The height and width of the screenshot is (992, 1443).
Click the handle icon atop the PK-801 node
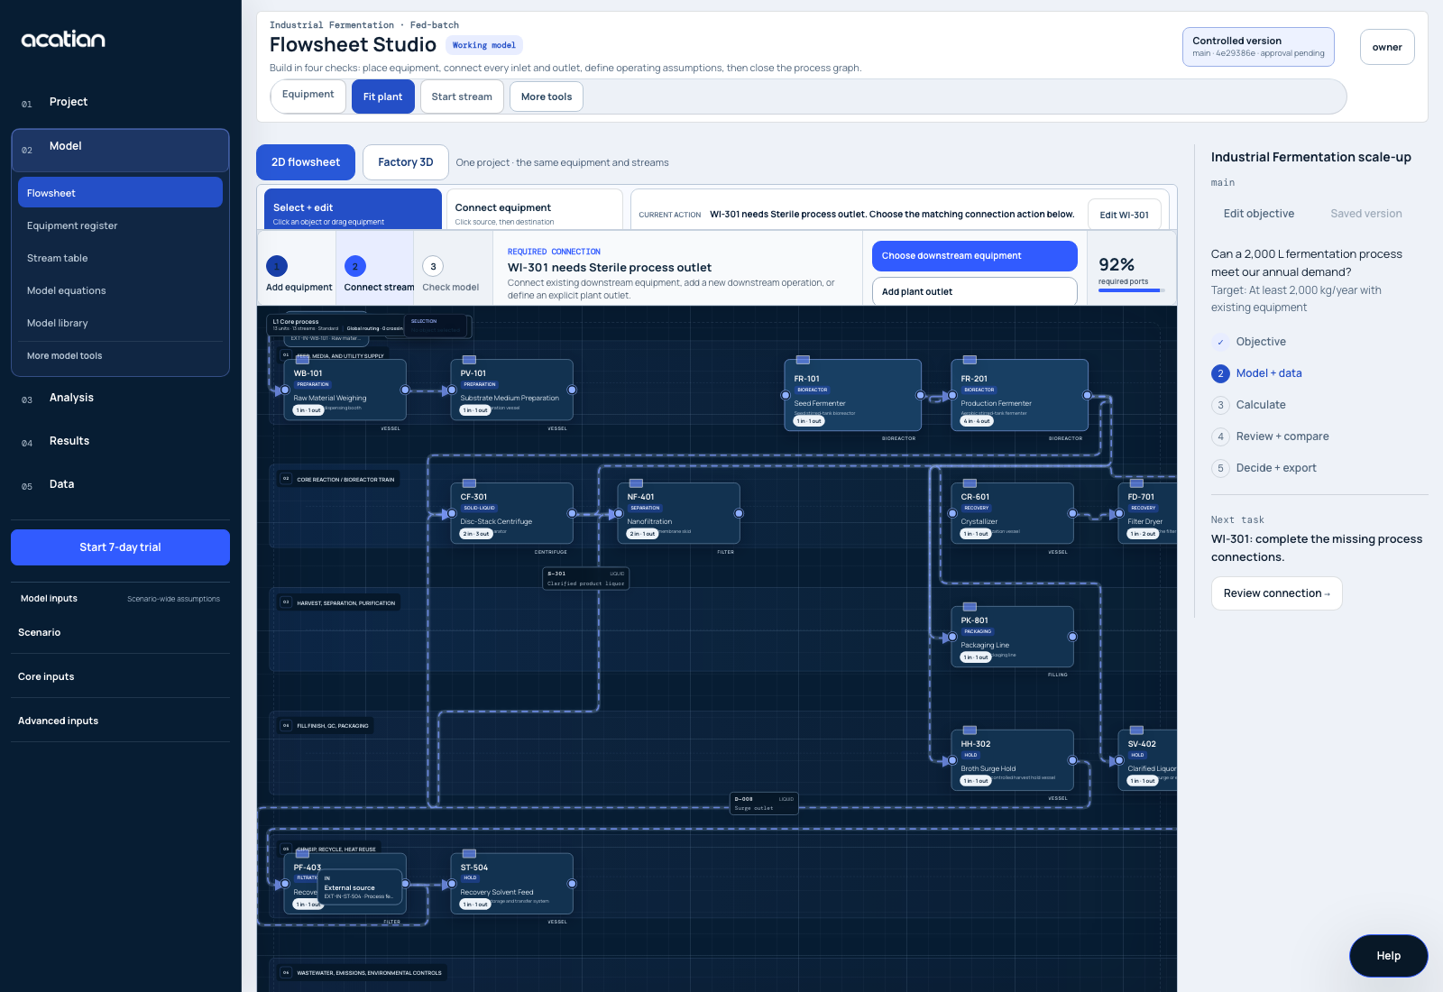coord(970,607)
